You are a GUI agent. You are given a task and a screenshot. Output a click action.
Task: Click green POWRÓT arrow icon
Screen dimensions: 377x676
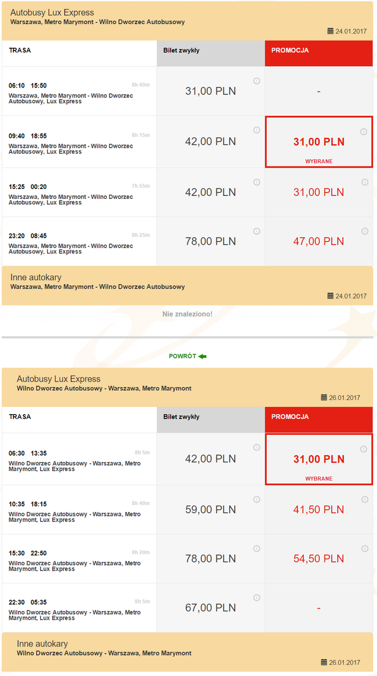click(x=202, y=356)
